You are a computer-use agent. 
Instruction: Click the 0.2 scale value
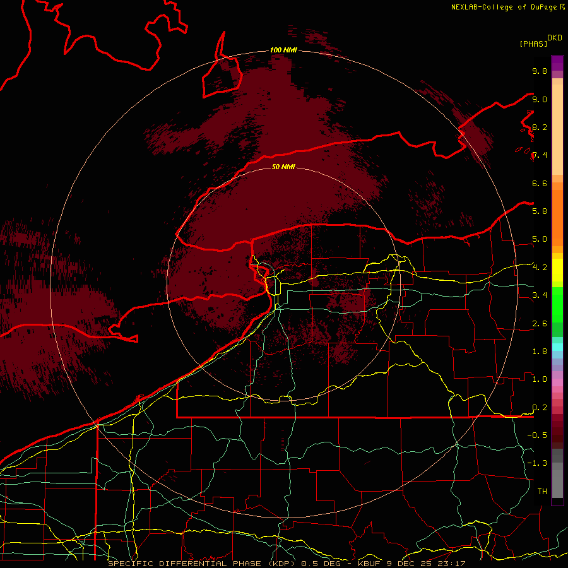[x=540, y=408]
